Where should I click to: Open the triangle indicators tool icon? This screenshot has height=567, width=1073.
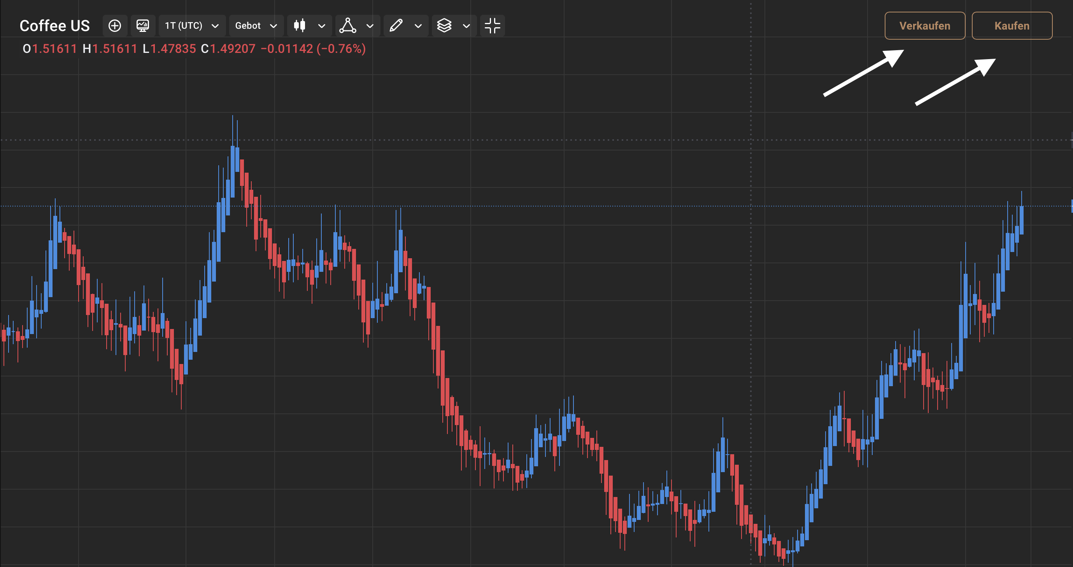click(347, 26)
